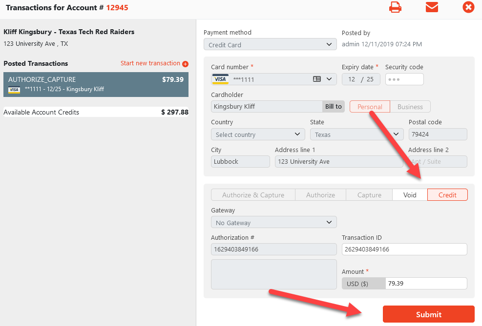Close the transactions window
The width and height of the screenshot is (482, 326).
(468, 7)
